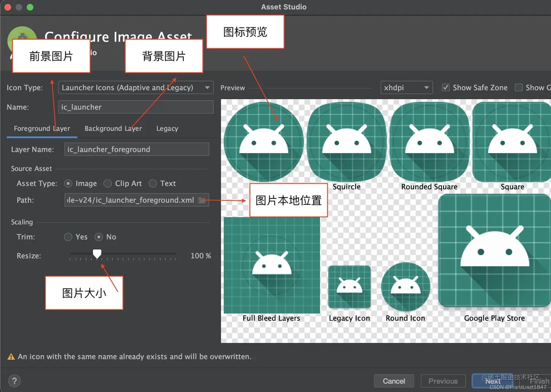The height and width of the screenshot is (392, 551).
Task: Select the Image asset type radio
Action: coord(68,183)
